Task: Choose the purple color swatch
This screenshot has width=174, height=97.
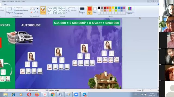Action: point(125,8)
